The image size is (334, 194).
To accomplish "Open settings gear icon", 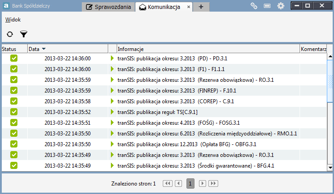I will pos(281,6).
